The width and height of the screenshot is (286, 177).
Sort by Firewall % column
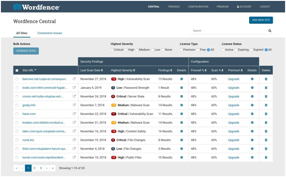[199, 71]
